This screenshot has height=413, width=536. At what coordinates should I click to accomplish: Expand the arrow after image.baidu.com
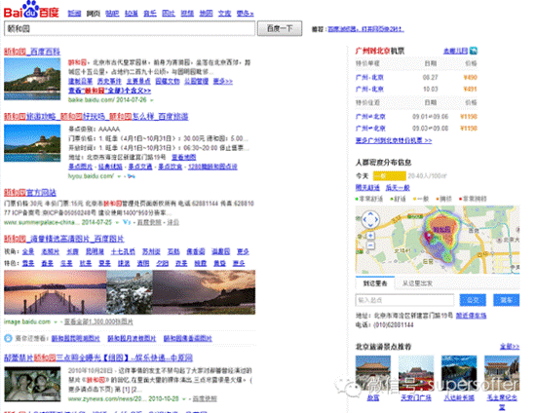56,321
